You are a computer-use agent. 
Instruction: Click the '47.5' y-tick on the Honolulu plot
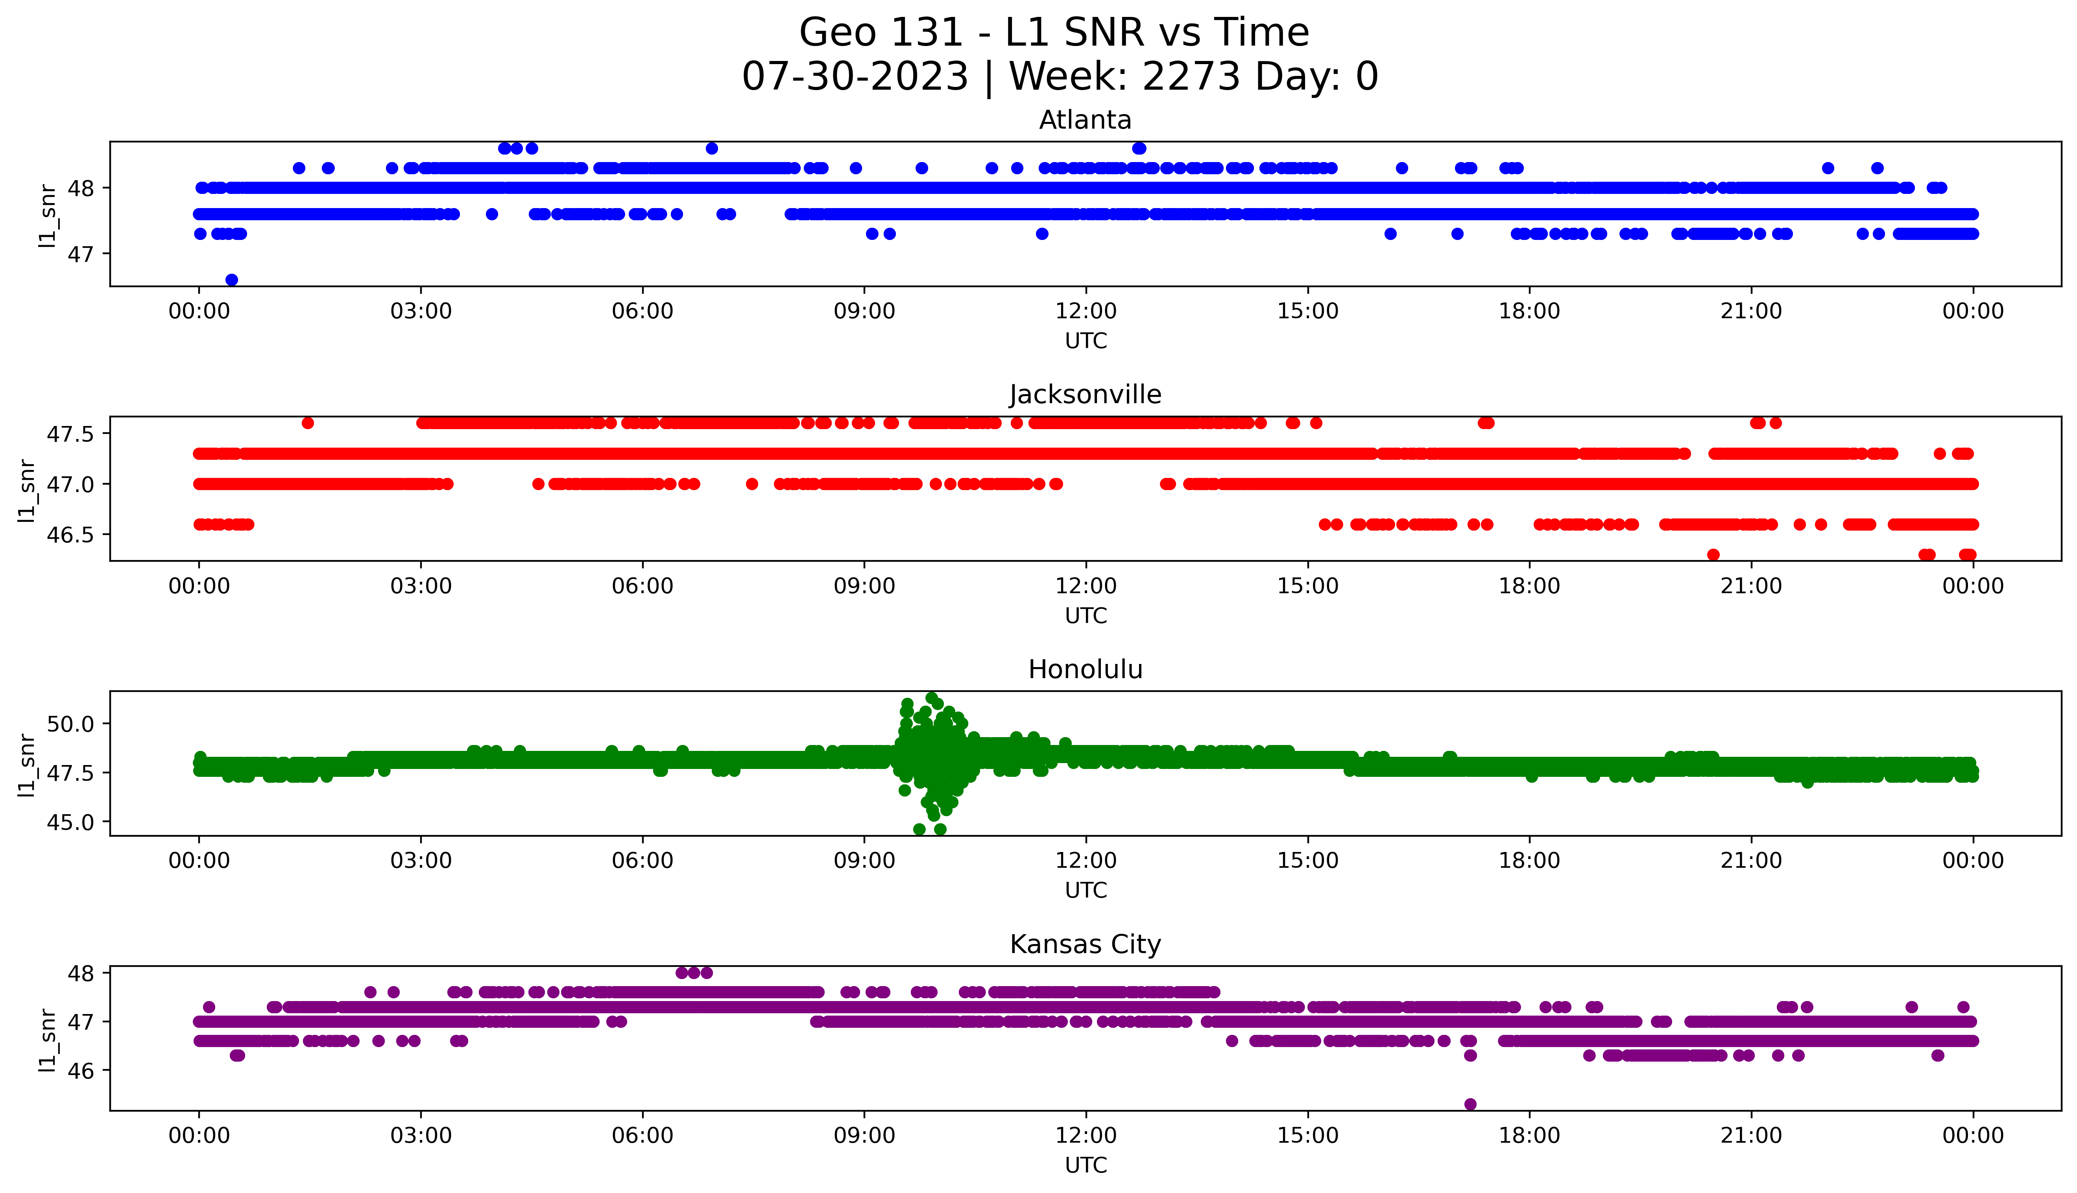pos(70,773)
